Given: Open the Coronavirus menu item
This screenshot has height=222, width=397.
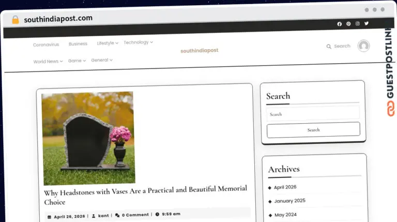Looking at the screenshot, I should click(46, 45).
